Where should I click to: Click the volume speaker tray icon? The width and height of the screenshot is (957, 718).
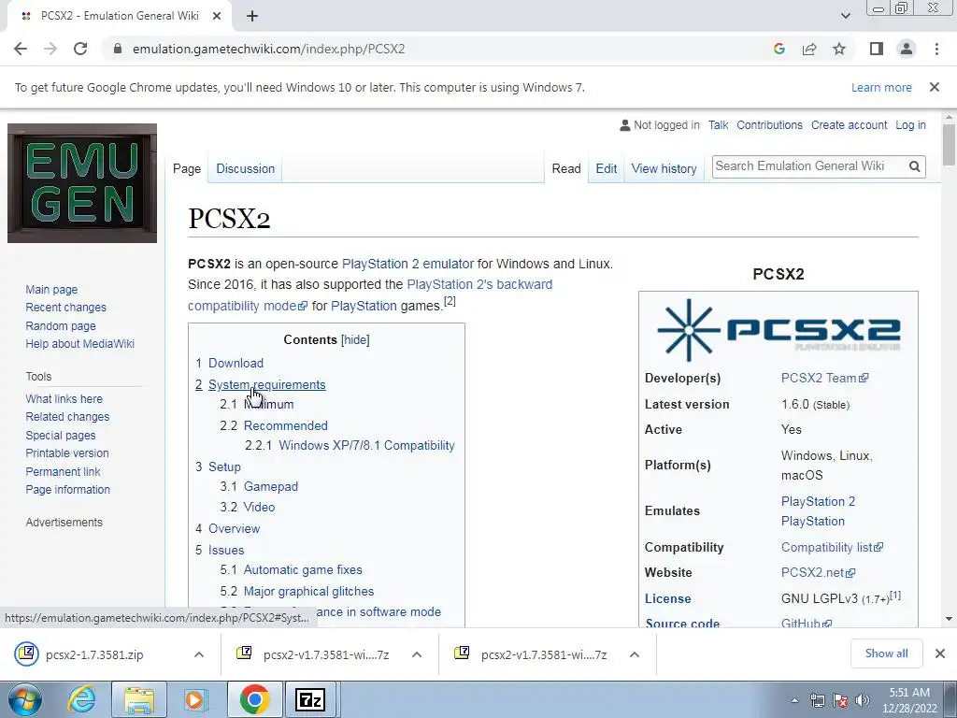point(863,700)
